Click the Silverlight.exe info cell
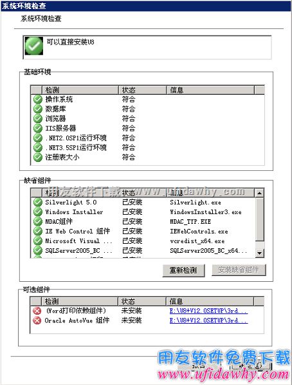Viewport: 292px width, 385px height. 196,202
